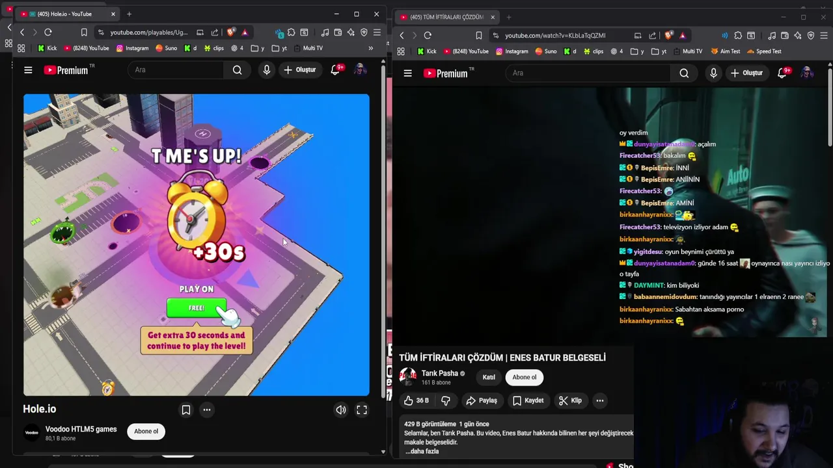
Task: Like the Enes Batur video
Action: pyautogui.click(x=416, y=400)
